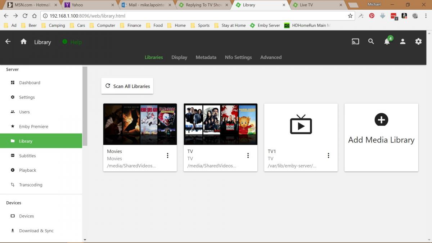The image size is (432, 243).
Task: Click the back arrow in Emby header
Action: pos(8,42)
